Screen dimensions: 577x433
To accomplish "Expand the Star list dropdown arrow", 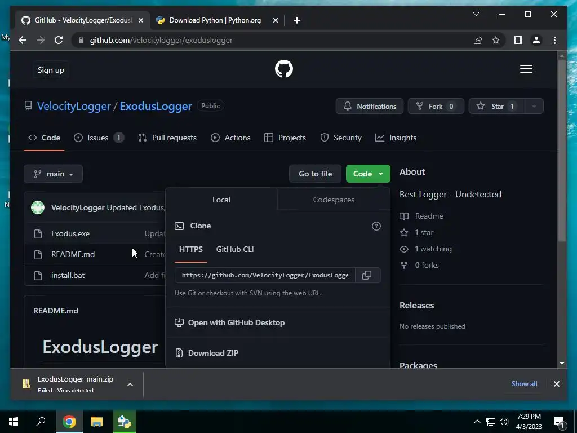I will tap(534, 107).
